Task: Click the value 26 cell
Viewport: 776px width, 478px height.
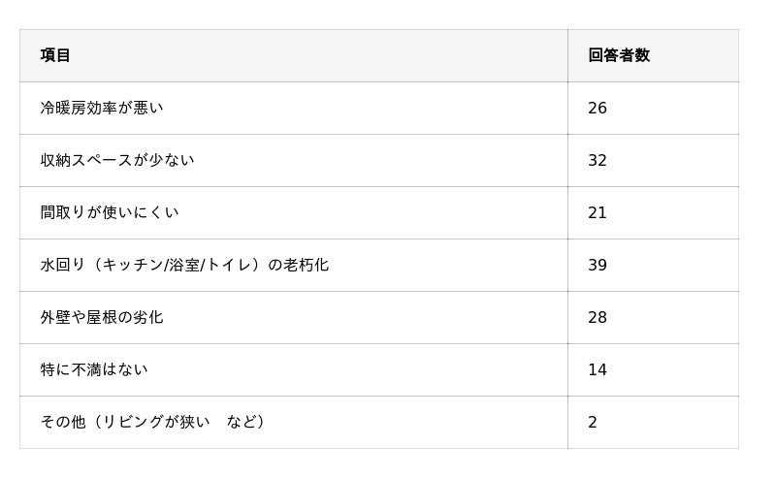Action: click(x=598, y=108)
